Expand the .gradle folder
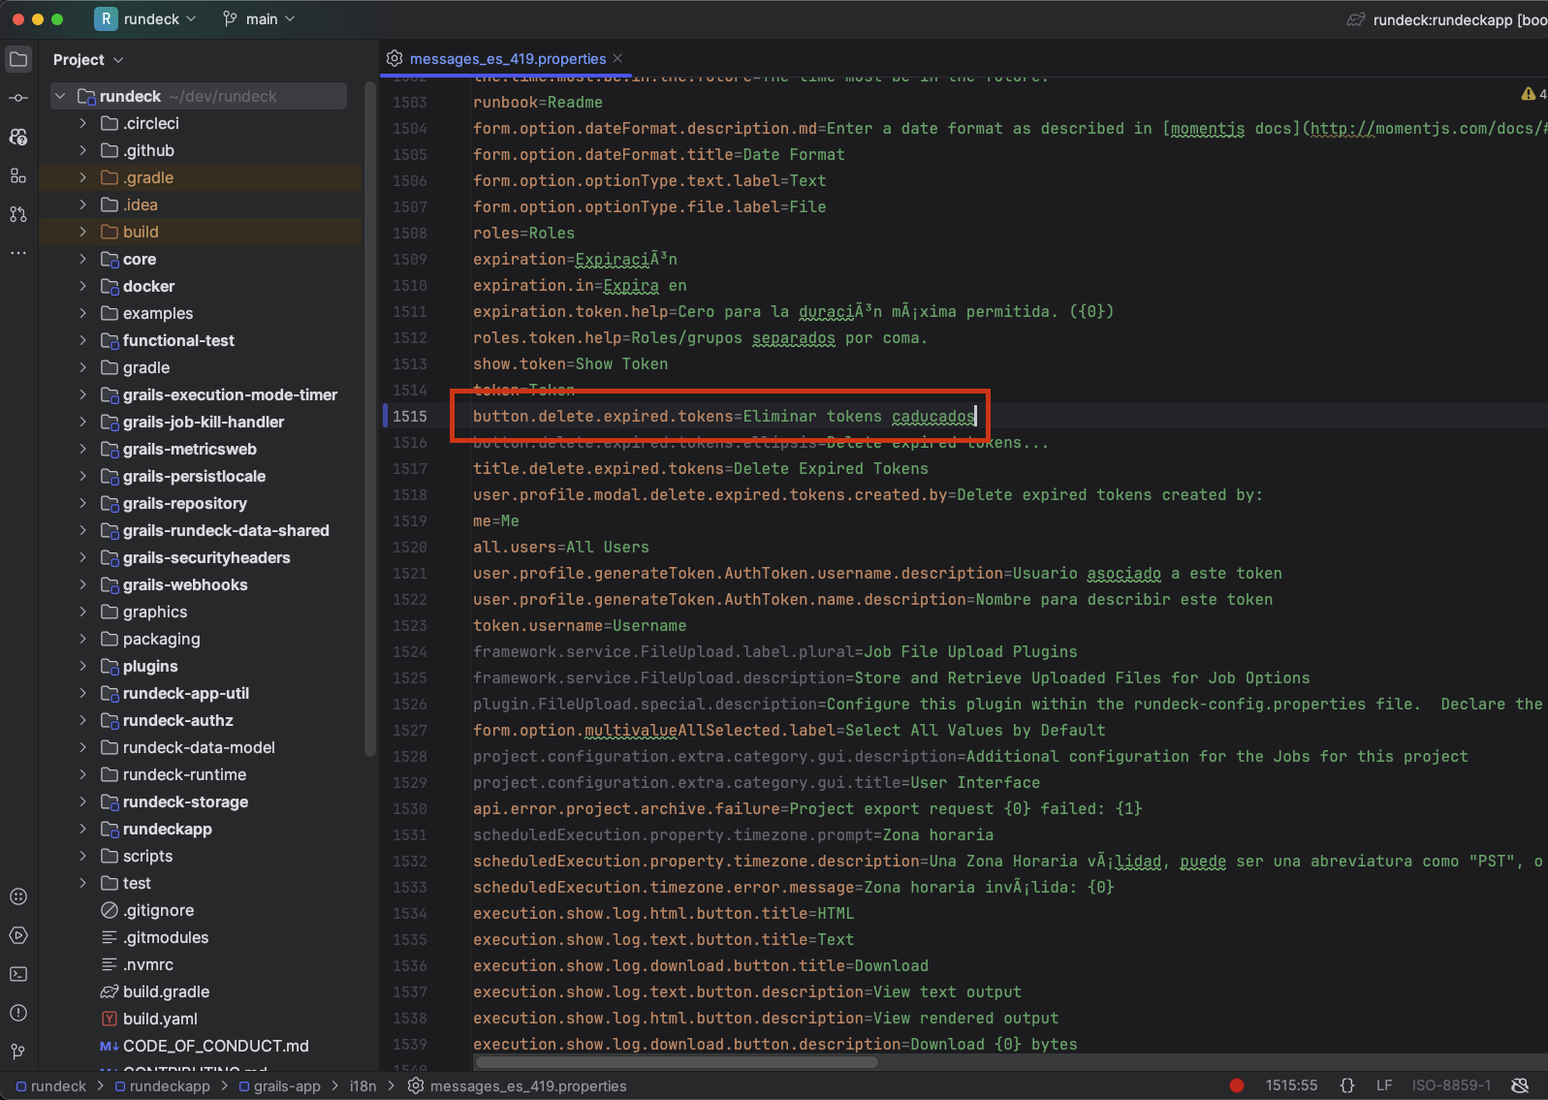The width and height of the screenshot is (1548, 1100). tap(83, 177)
